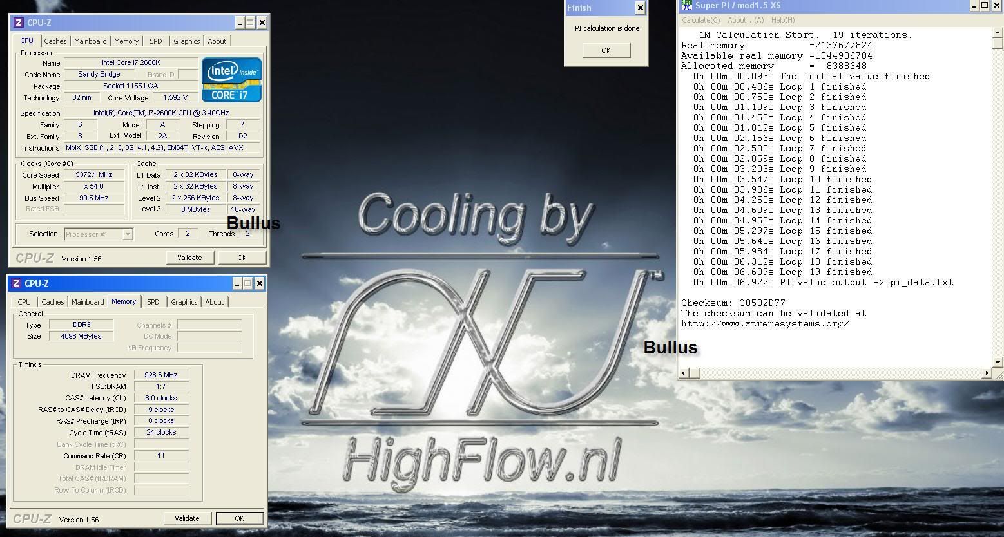1004x537 pixels.
Task: Click the Level 3 cache value 8 MBytes
Action: pos(195,209)
